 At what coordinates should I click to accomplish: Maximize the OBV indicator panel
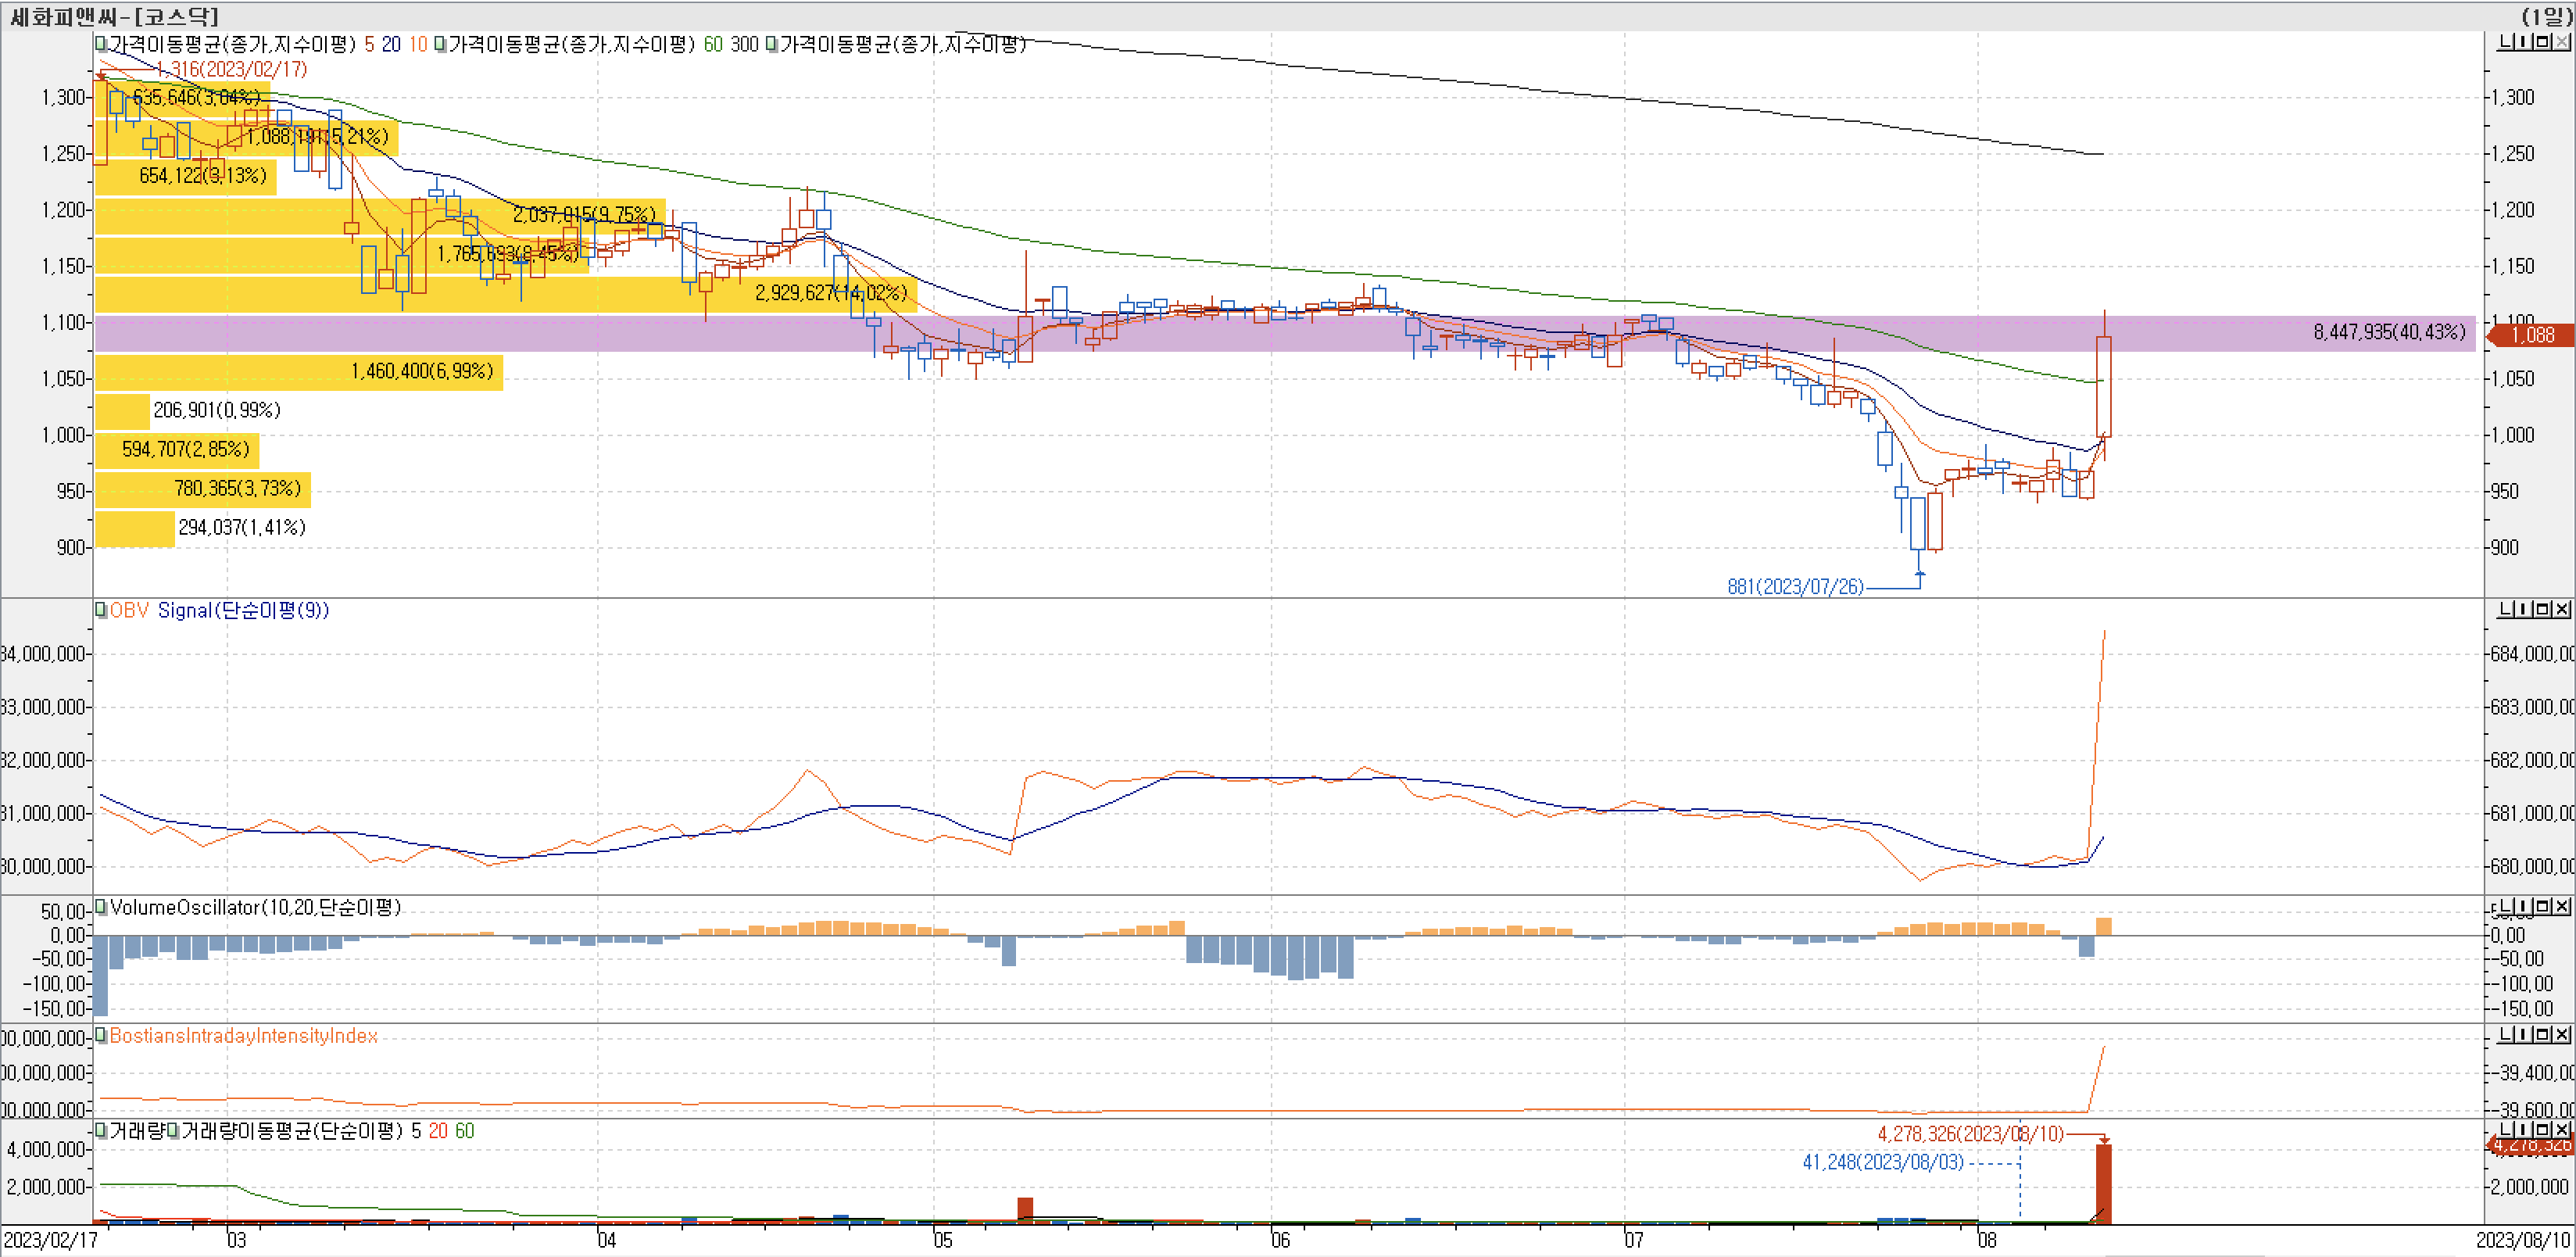tap(2543, 610)
